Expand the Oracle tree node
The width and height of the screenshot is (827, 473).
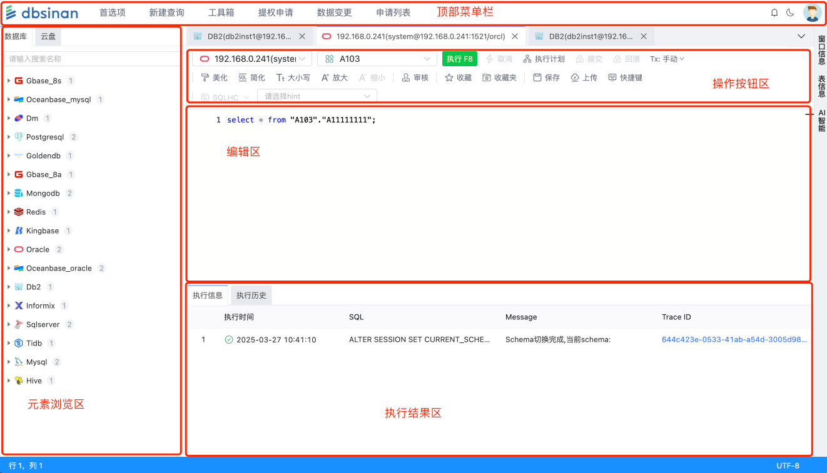pos(9,249)
